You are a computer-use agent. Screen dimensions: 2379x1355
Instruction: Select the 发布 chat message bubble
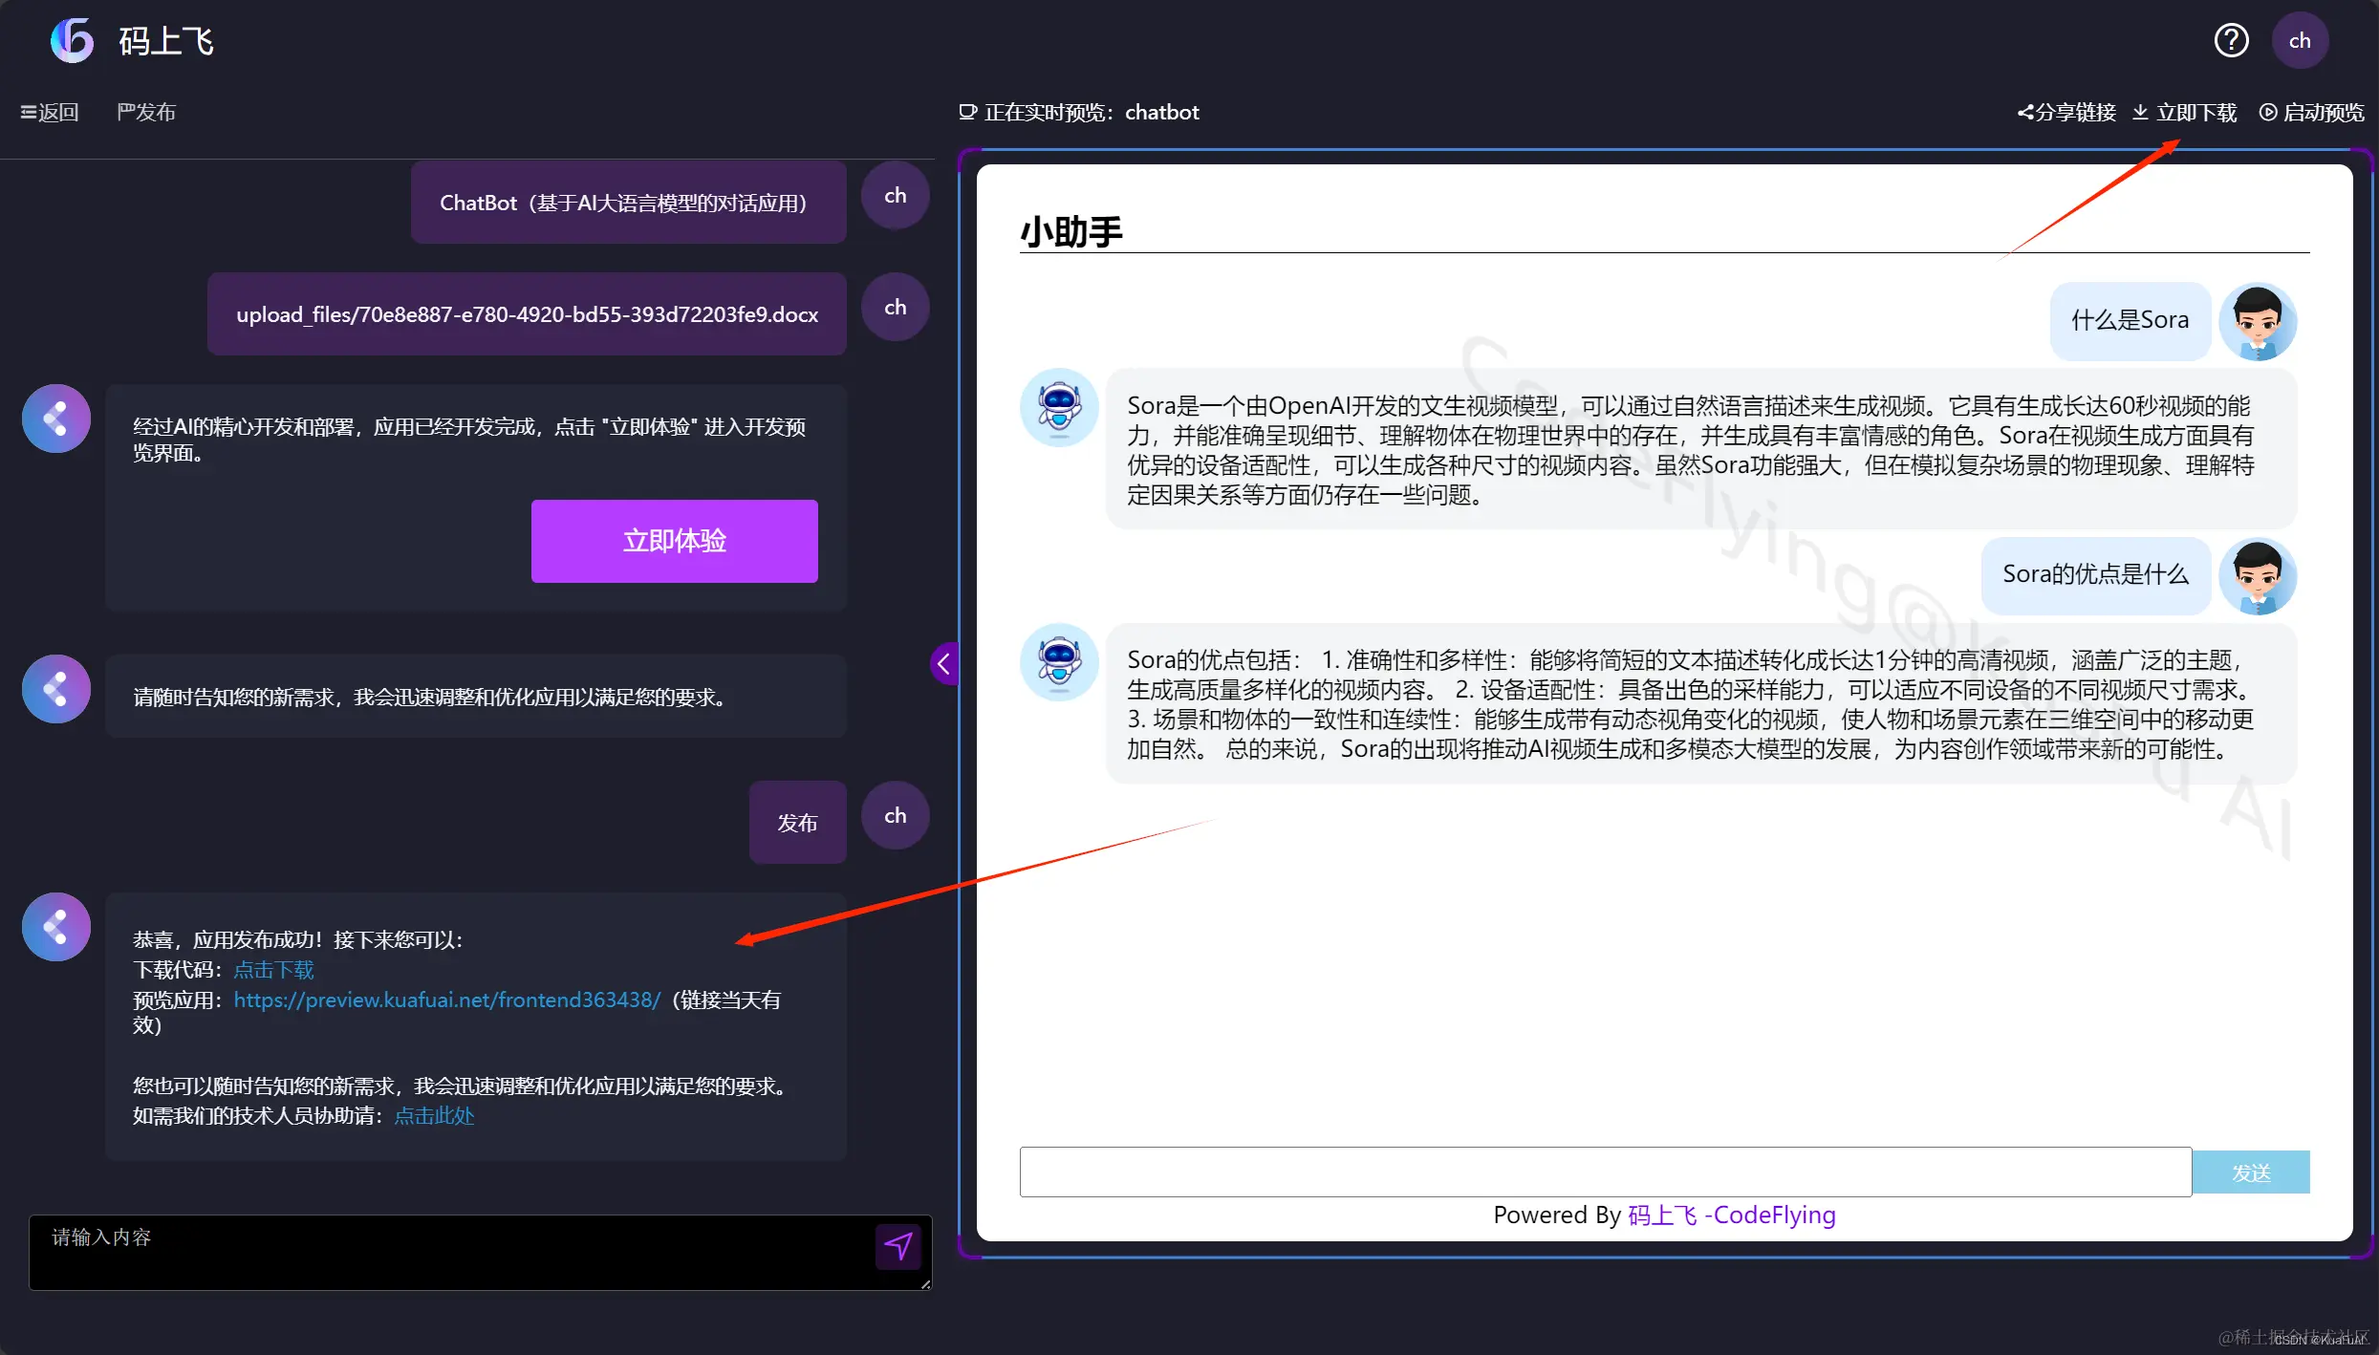click(797, 823)
